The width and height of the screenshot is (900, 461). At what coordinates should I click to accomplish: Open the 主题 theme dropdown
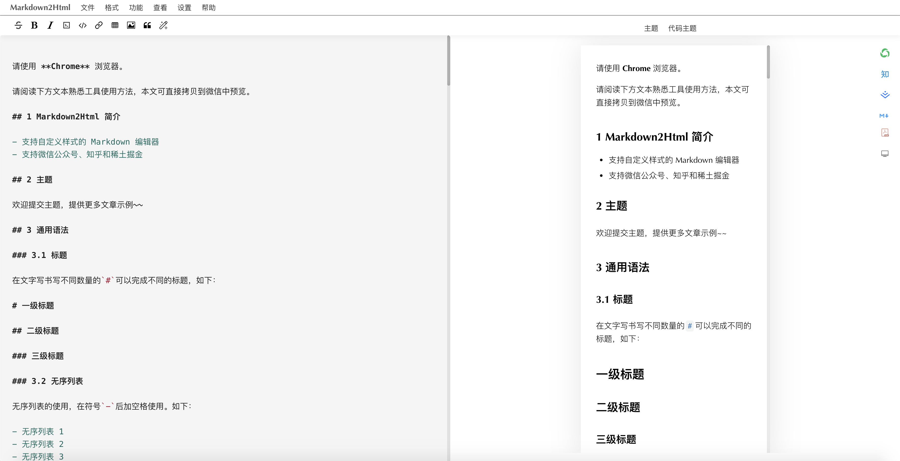651,28
